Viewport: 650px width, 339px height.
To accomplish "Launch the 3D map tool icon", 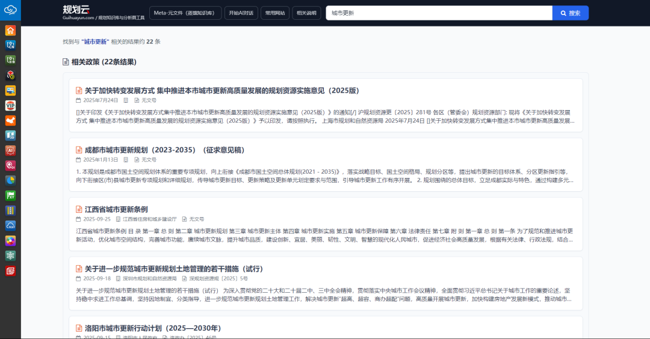I will (10, 135).
